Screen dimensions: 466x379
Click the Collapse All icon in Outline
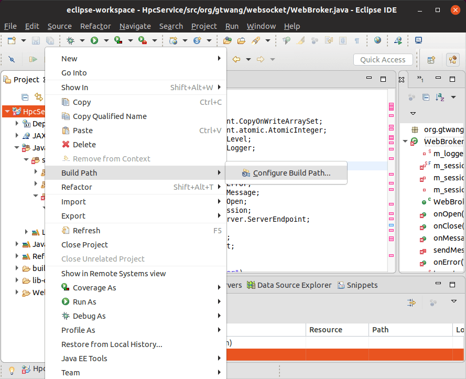[x=426, y=97]
